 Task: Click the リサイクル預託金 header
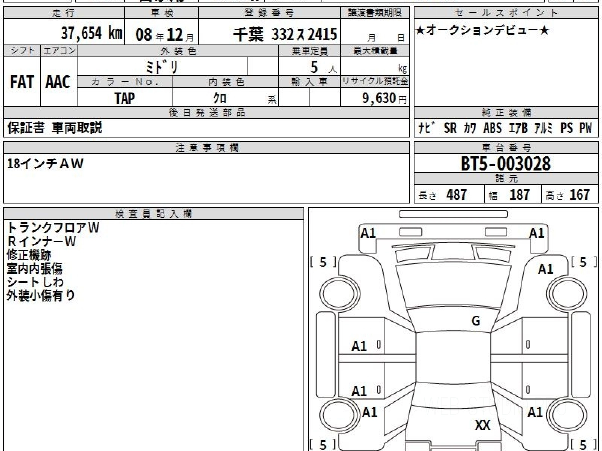(375, 82)
